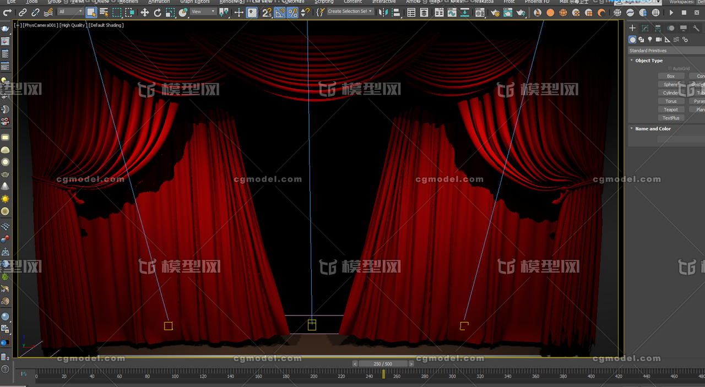Activate the Select Object tool
Screen dimensions: 705x387
point(91,12)
